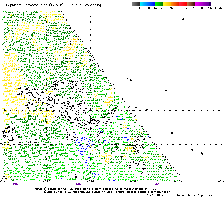
Task: Click the brown 35-40 knots color band
Action: tap(191, 4)
